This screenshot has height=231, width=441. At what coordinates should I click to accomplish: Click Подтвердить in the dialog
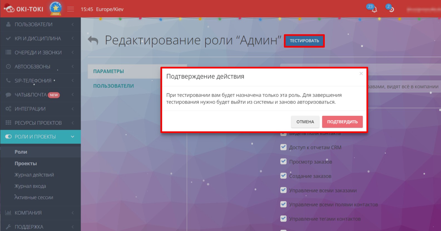click(x=342, y=122)
